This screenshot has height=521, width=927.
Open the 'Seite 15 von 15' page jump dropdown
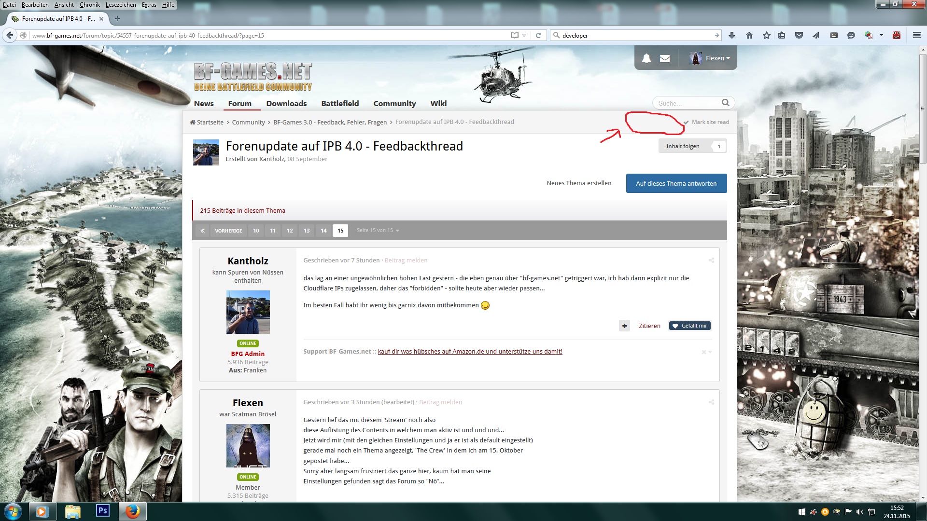[378, 231]
